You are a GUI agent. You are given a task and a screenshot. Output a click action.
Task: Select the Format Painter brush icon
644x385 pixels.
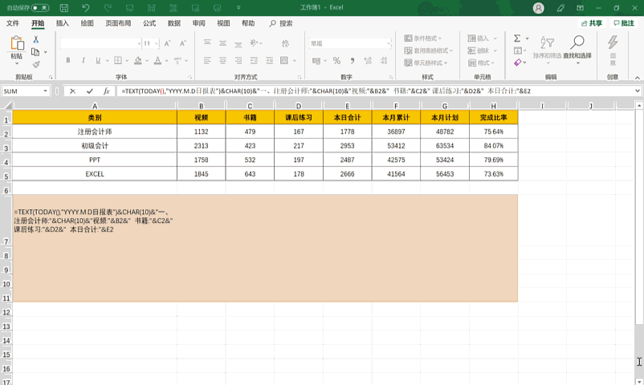point(36,64)
